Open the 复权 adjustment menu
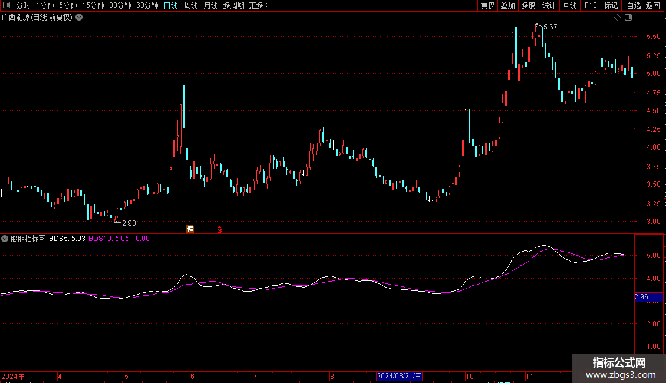 (x=487, y=5)
